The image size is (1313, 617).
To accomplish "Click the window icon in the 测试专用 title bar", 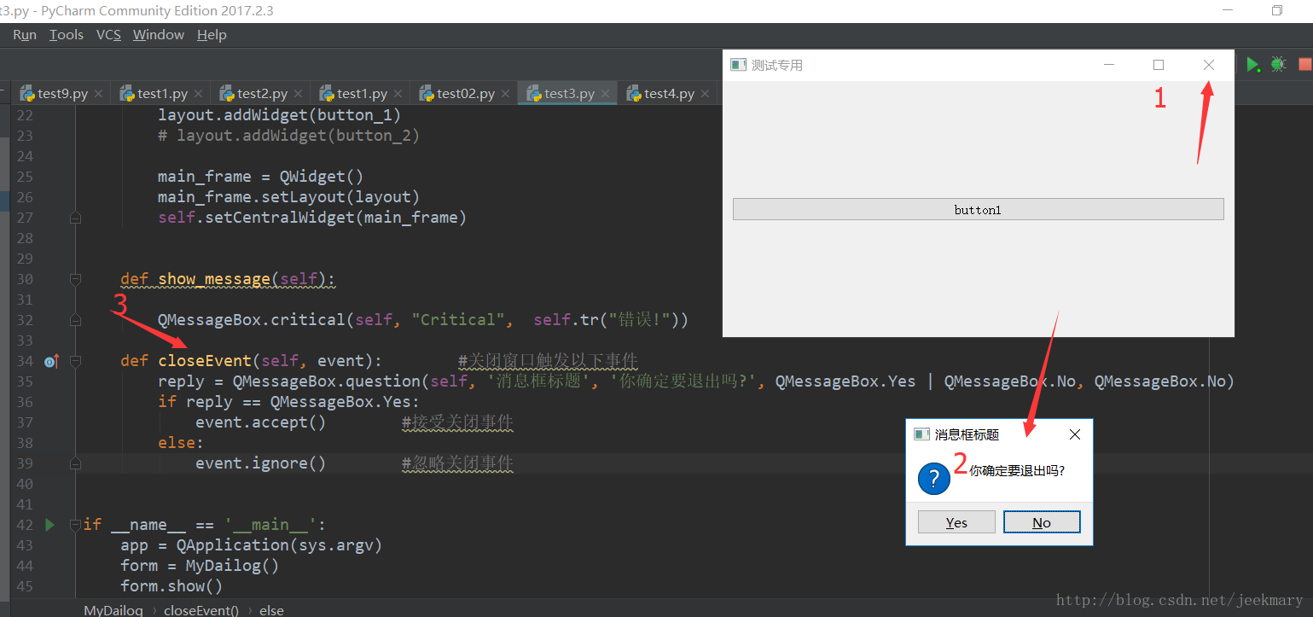I will [x=738, y=65].
